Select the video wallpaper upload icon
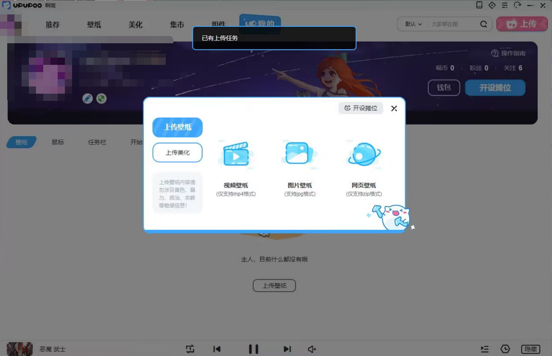 point(236,155)
